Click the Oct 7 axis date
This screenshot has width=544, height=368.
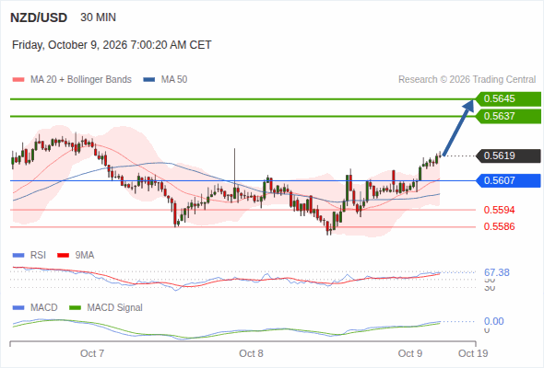92,353
